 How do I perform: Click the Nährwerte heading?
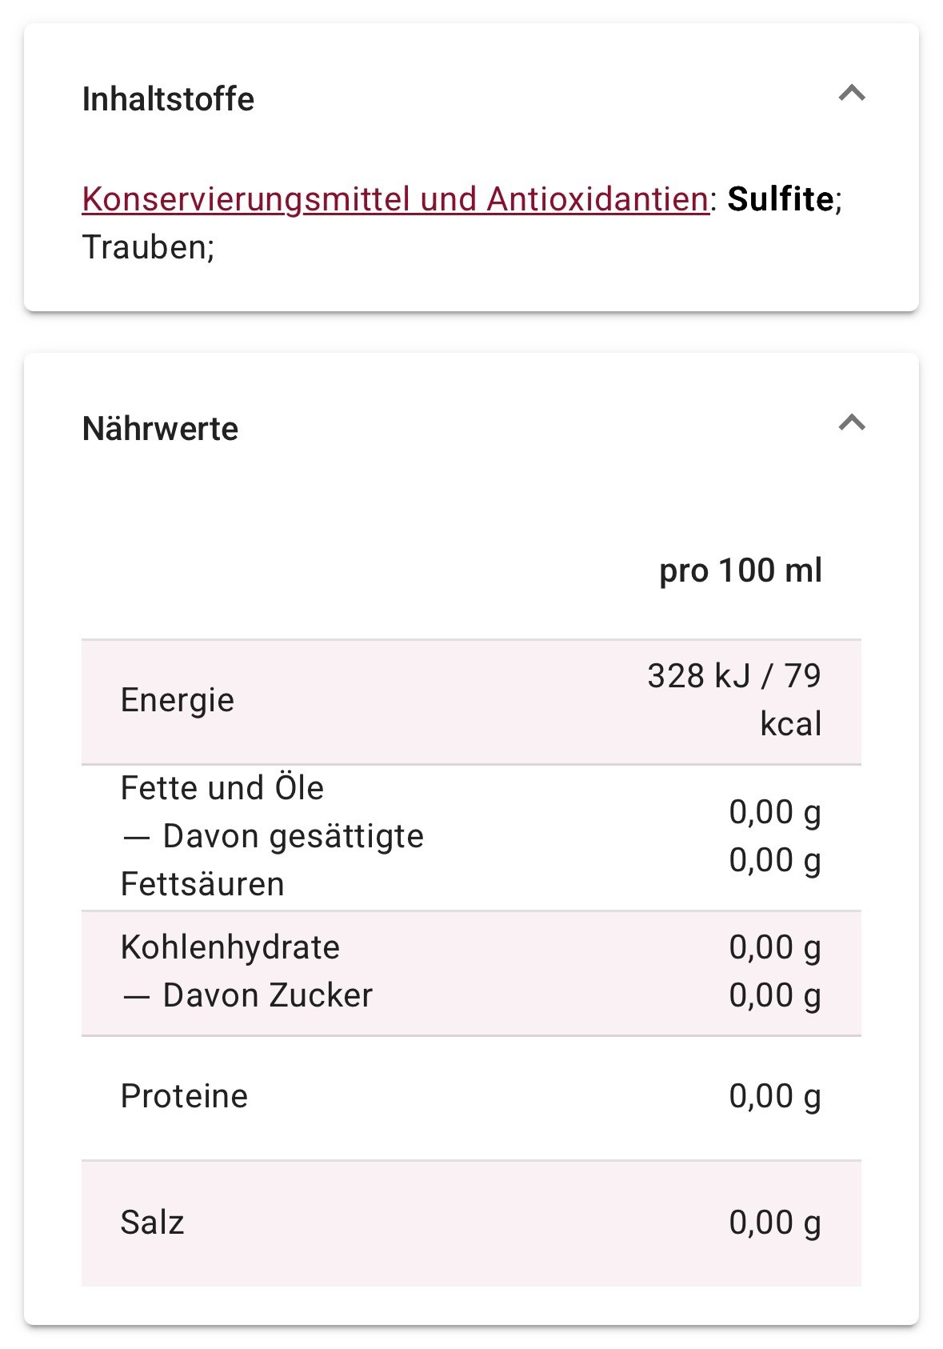pos(160,429)
